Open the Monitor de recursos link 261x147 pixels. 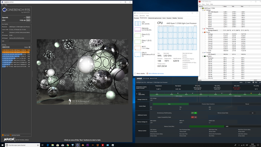156,73
